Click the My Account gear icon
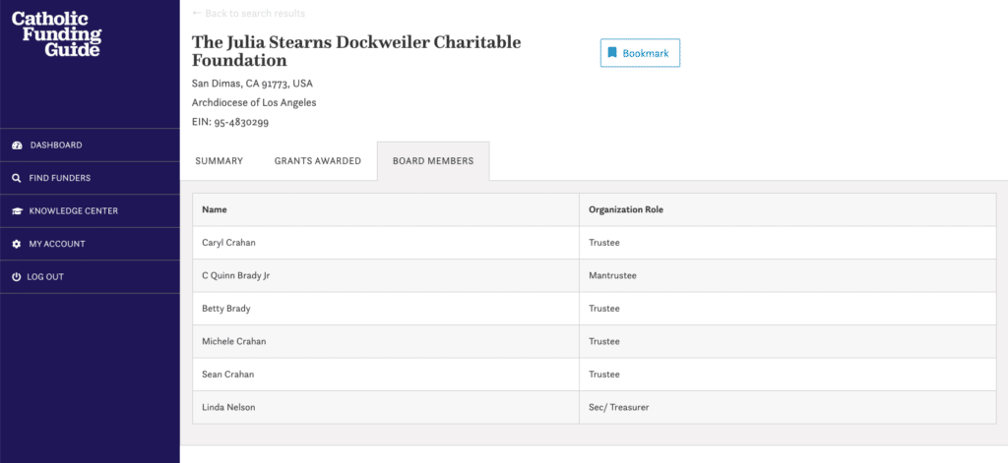 pos(17,244)
